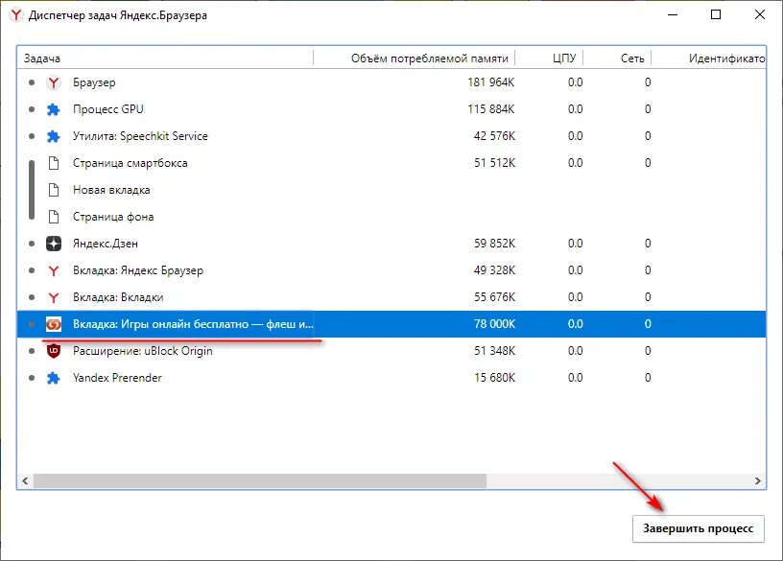Click the page icon of Страница фона
Viewport: 783px width, 561px height.
54,217
